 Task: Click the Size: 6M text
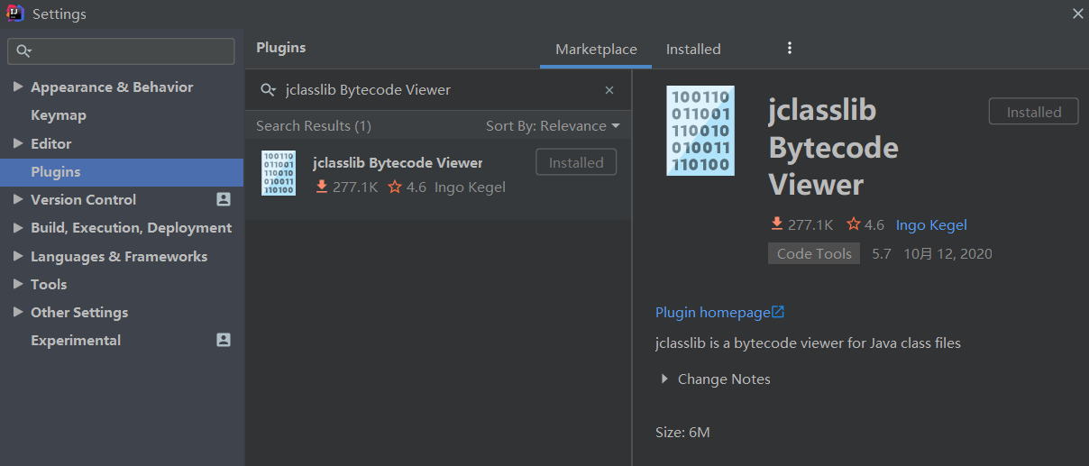(682, 432)
